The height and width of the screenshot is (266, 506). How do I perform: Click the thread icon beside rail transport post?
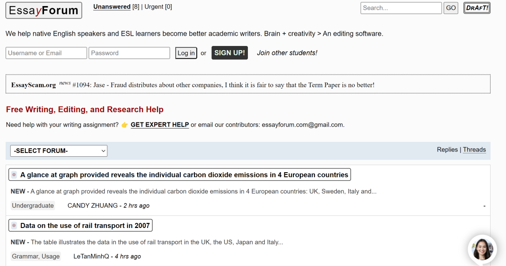(x=14, y=226)
